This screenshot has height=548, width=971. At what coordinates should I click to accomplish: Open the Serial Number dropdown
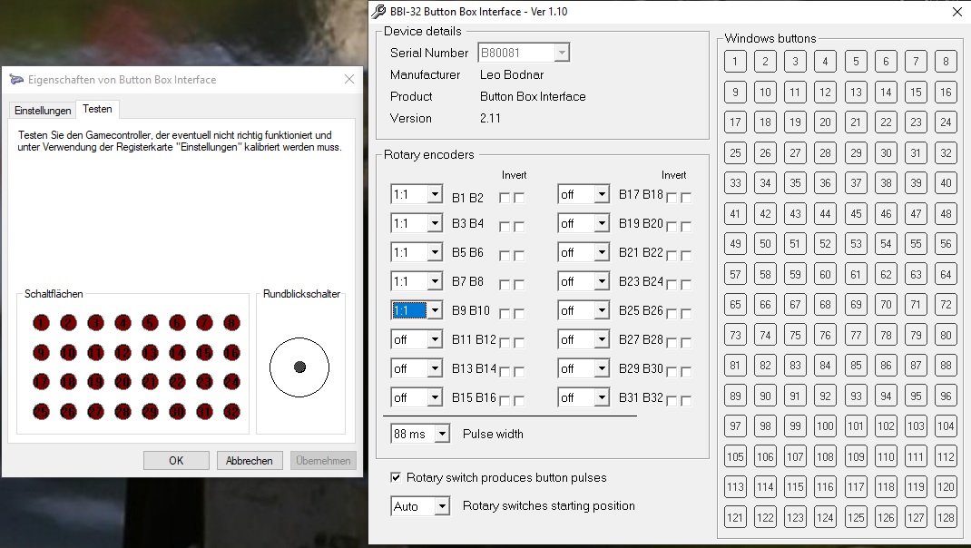pos(562,53)
